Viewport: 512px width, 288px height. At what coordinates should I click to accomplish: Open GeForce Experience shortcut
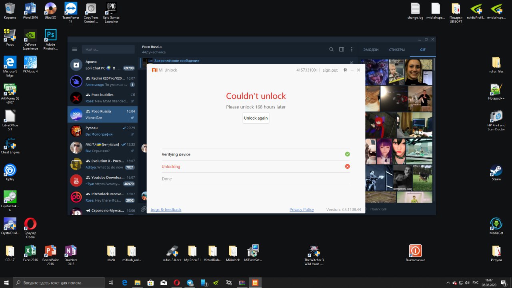(30, 39)
